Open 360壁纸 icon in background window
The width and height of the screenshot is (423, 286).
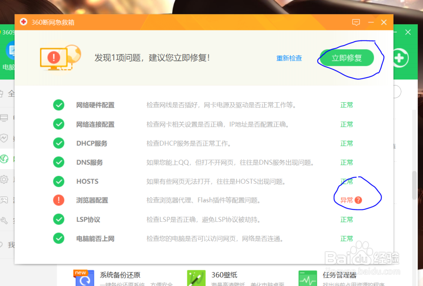(x=196, y=278)
